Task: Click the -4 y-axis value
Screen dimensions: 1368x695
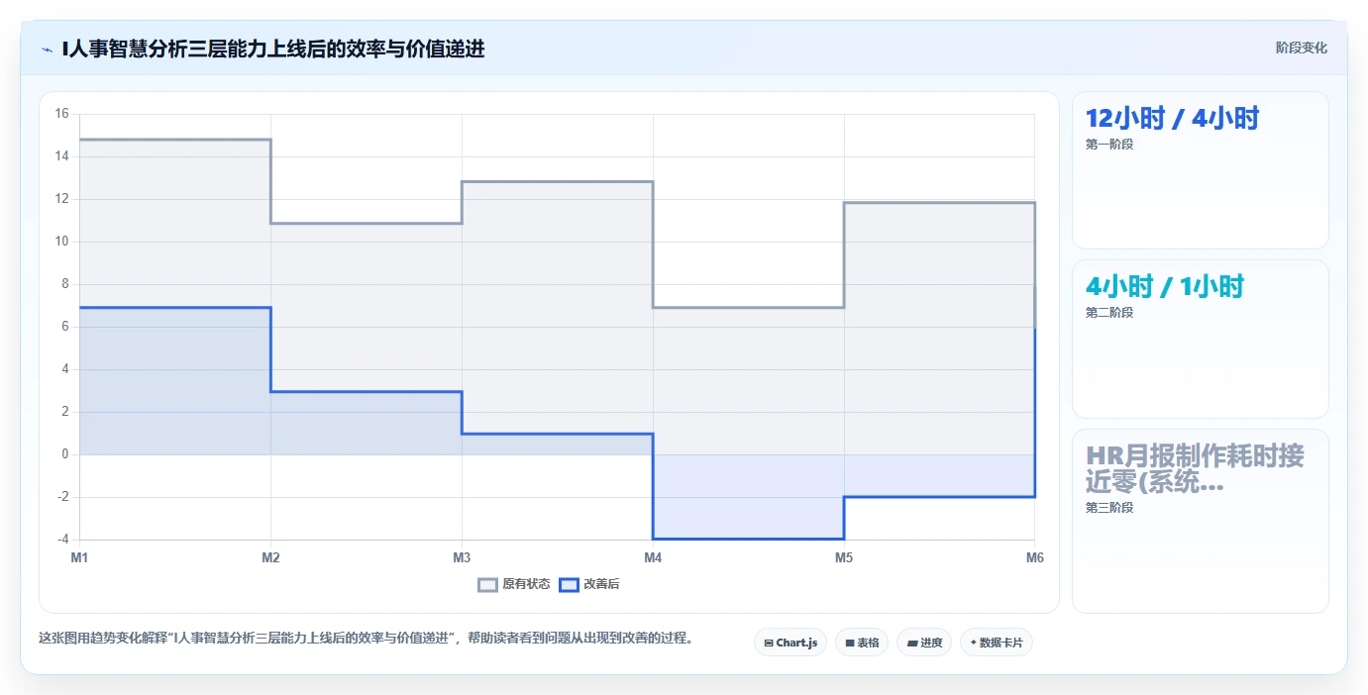Action: 61,540
